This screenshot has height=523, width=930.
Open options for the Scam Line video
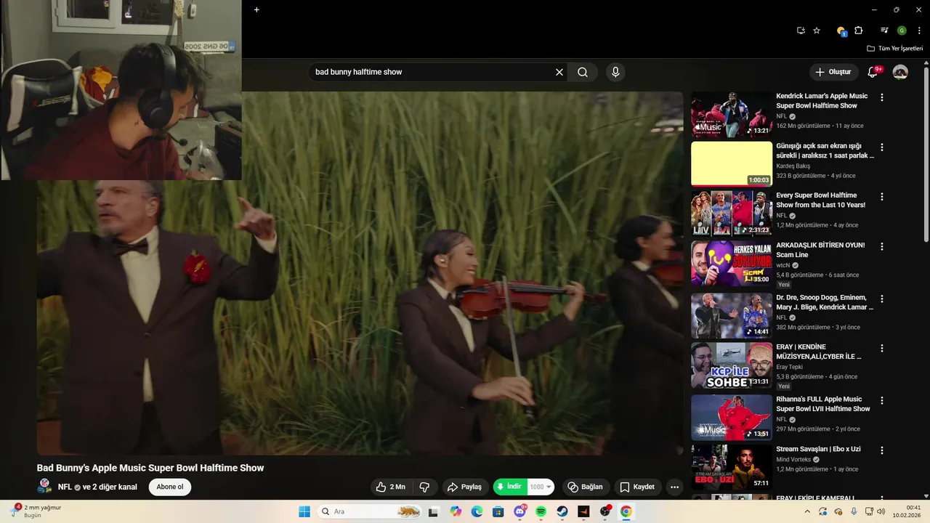tap(882, 247)
